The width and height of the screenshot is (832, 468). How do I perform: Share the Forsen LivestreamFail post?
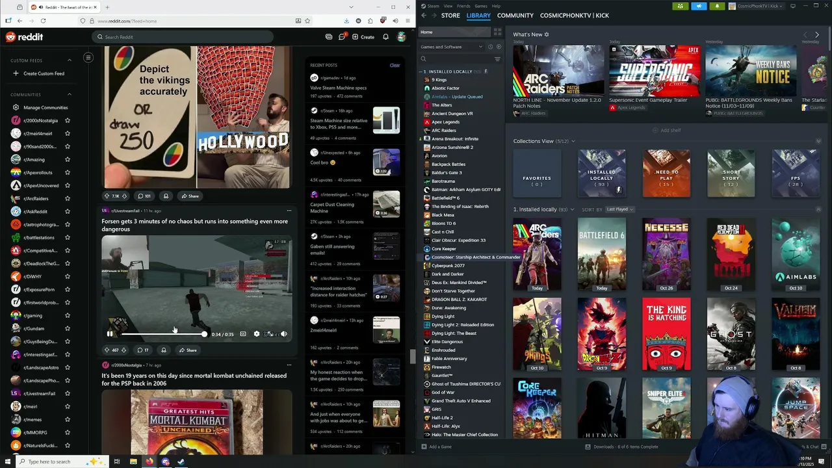[188, 350]
